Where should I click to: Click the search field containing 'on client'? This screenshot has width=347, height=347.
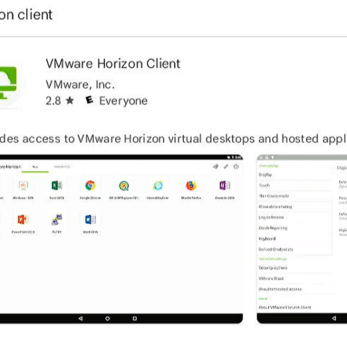point(26,15)
